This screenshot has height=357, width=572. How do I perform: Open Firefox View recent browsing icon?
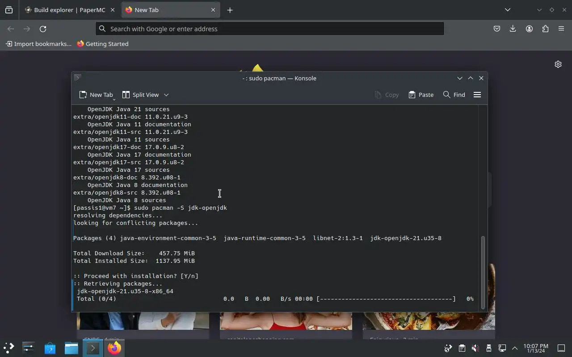9,10
